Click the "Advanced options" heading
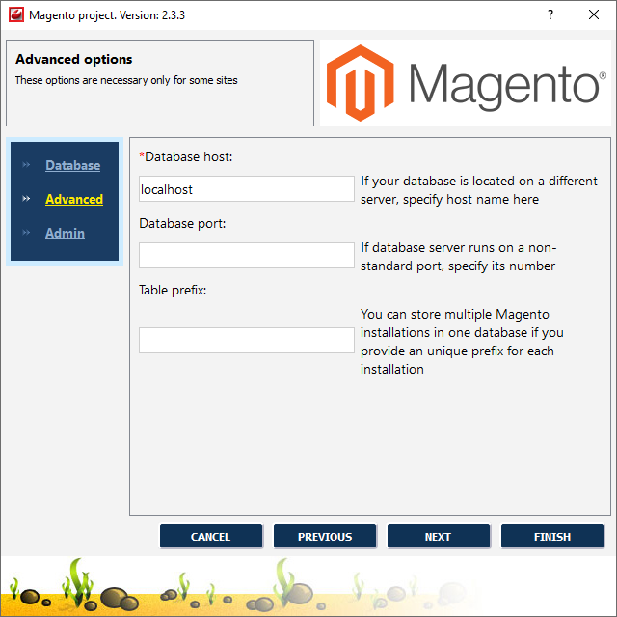The image size is (617, 617). (74, 59)
